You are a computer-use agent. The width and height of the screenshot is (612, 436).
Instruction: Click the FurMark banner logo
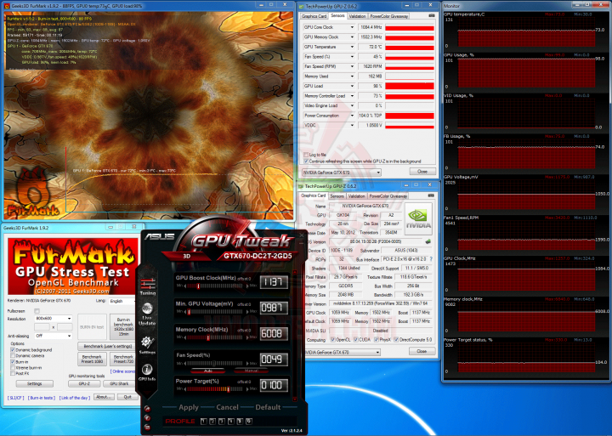(x=73, y=267)
